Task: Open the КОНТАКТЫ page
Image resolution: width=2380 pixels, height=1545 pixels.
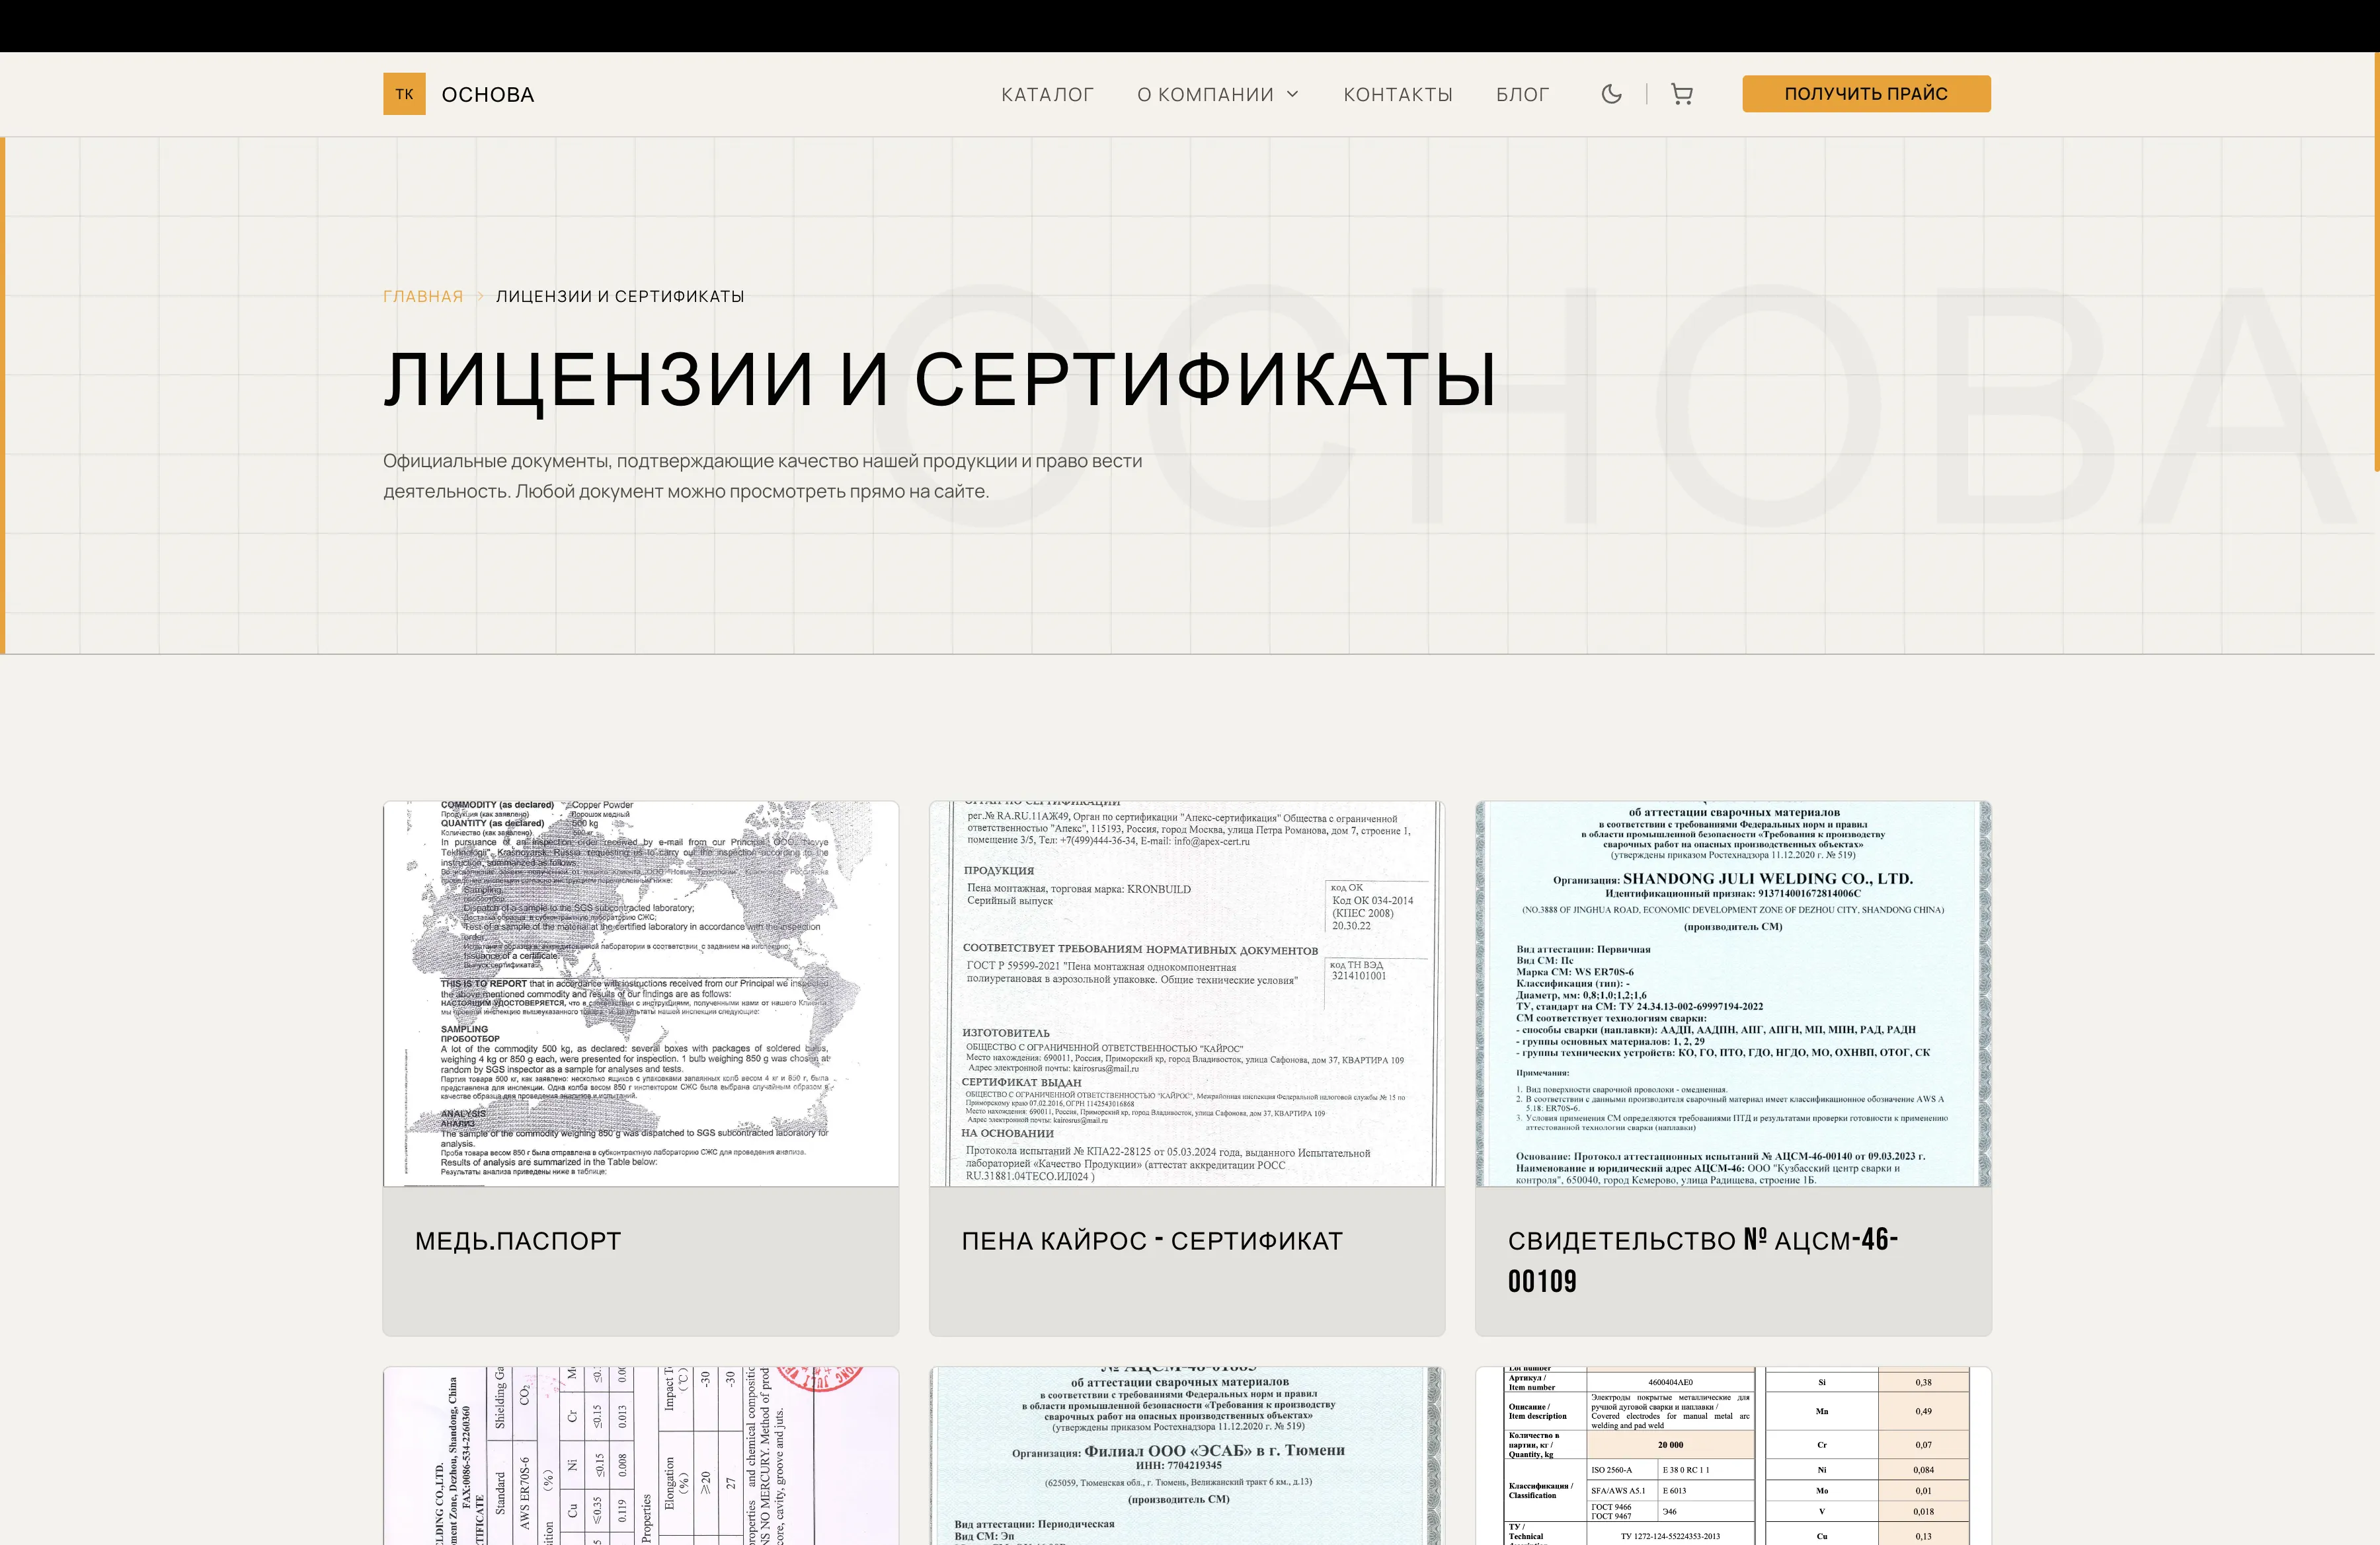Action: [x=1398, y=95]
